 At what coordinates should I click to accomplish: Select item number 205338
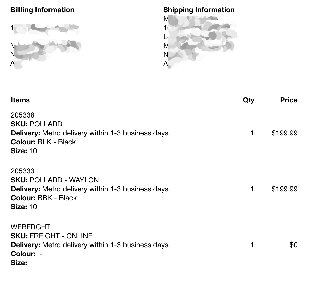(x=22, y=115)
